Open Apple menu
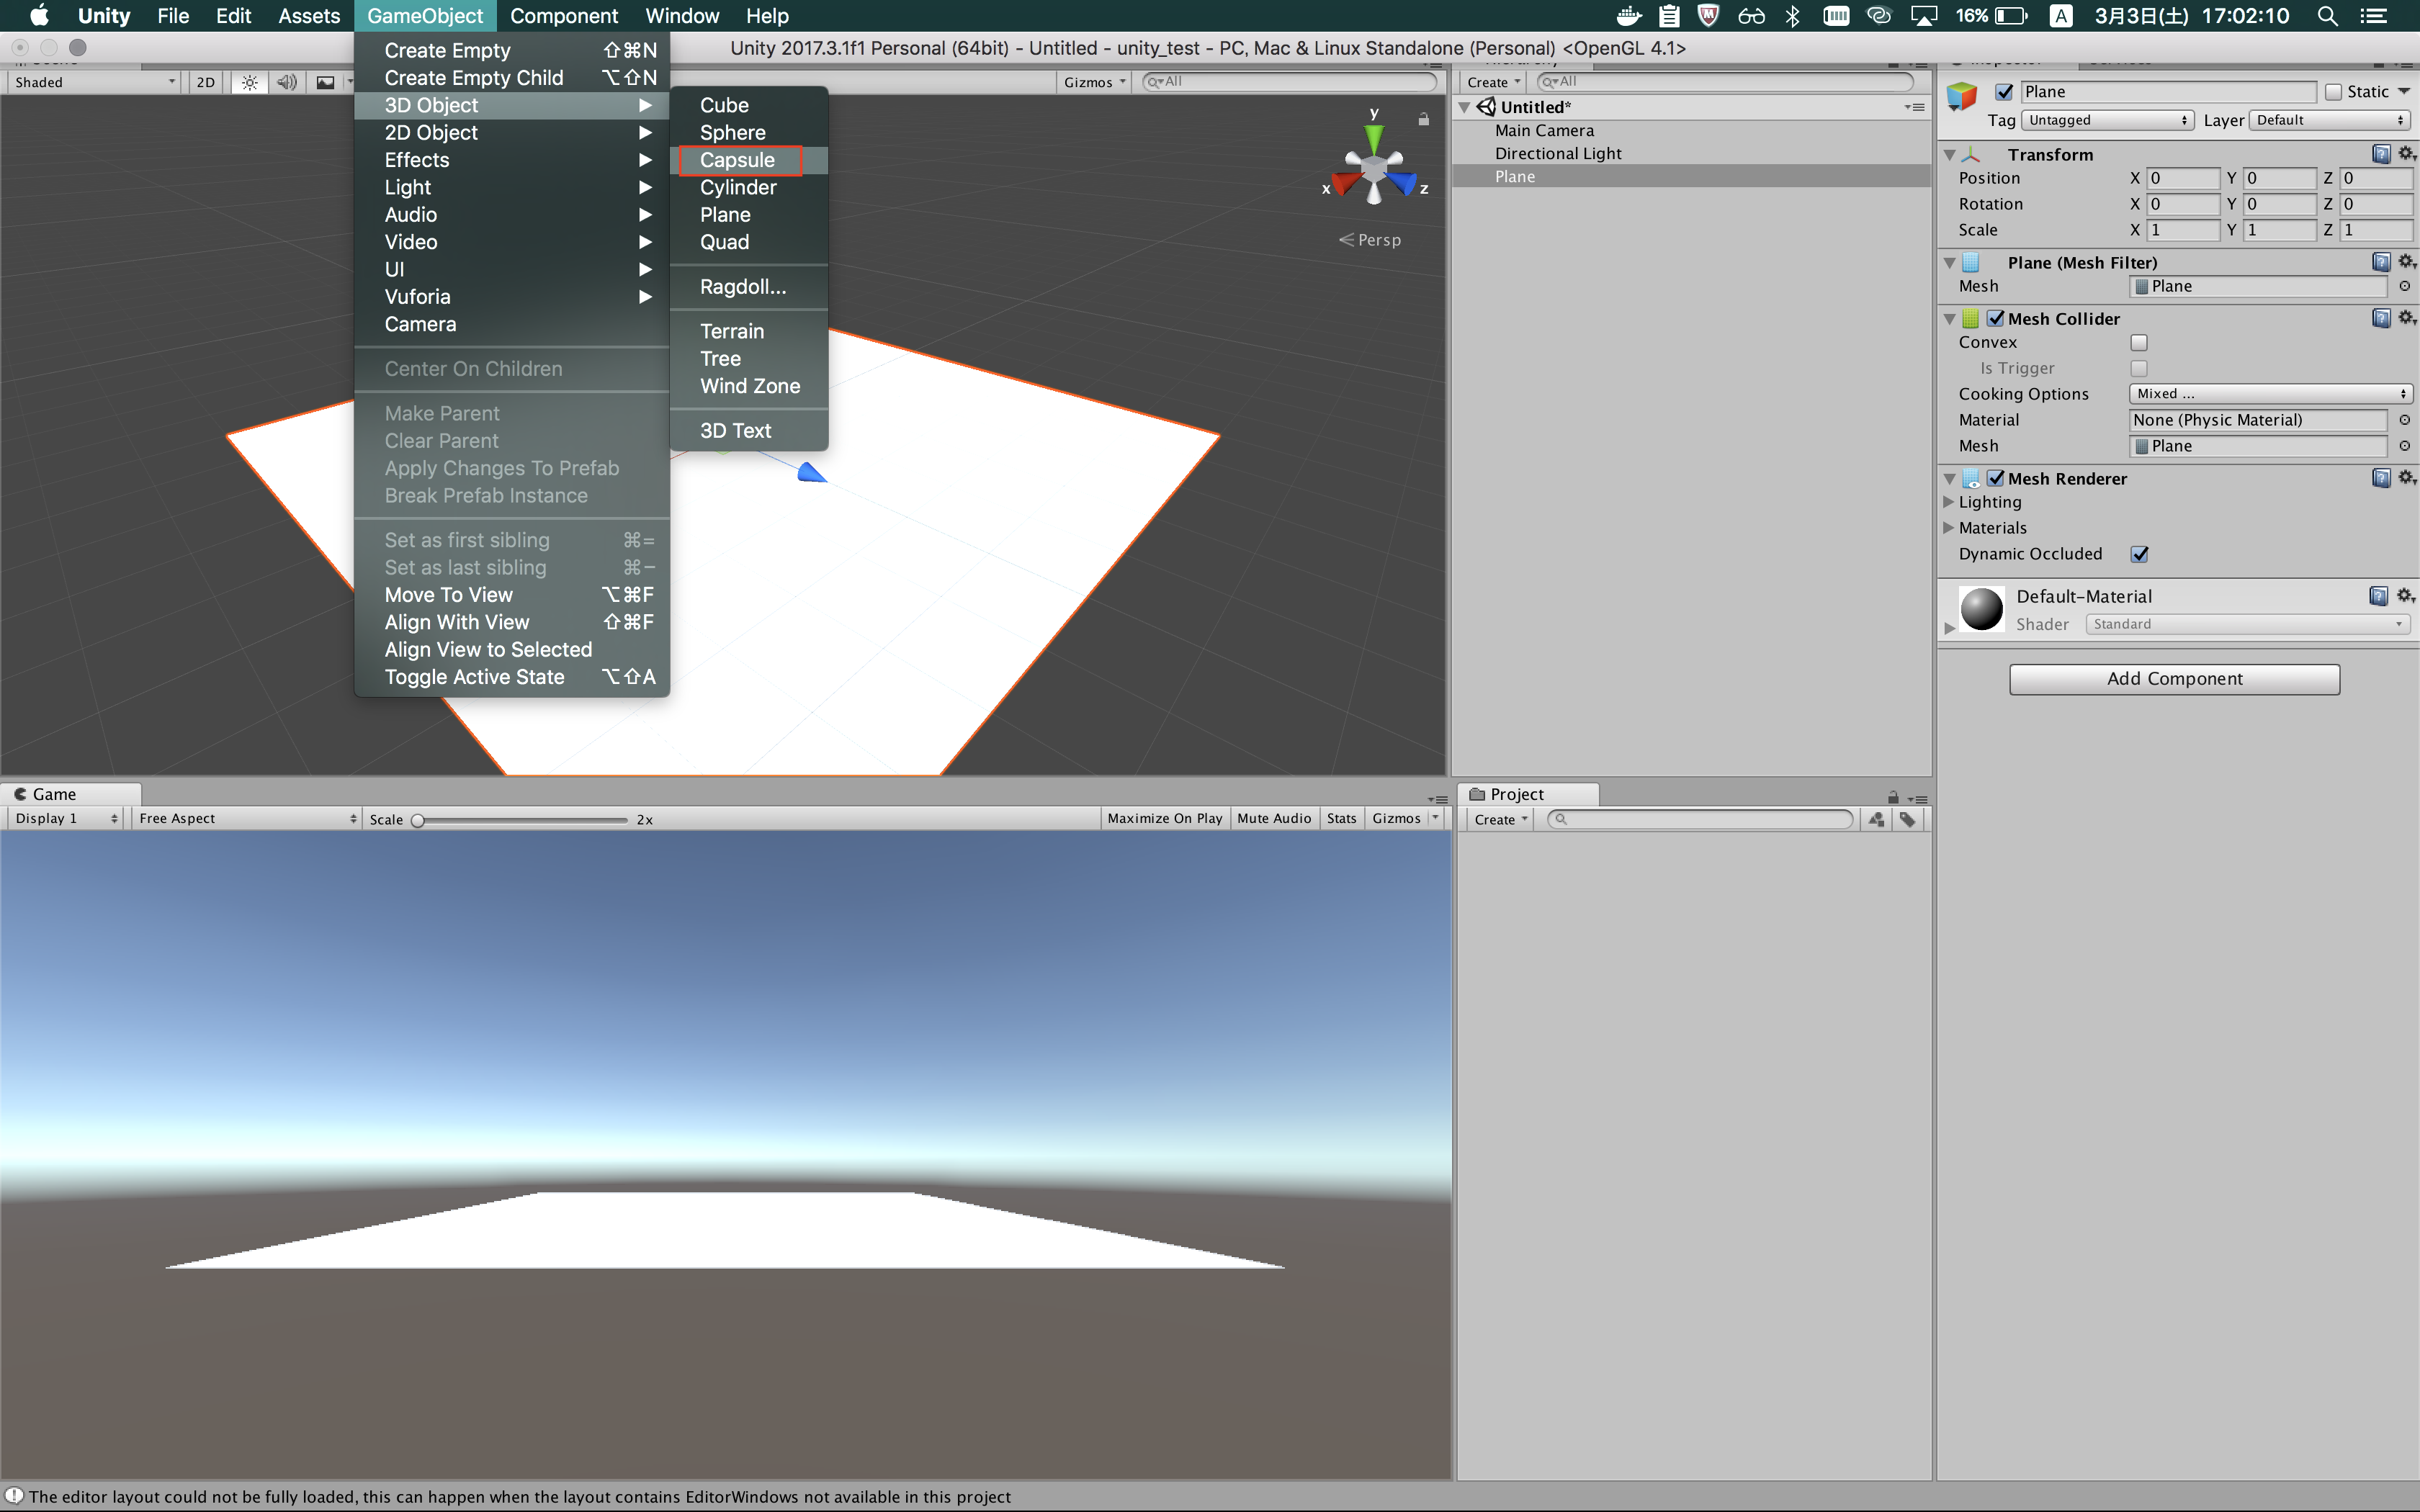This screenshot has width=2420, height=1512. click(x=39, y=16)
